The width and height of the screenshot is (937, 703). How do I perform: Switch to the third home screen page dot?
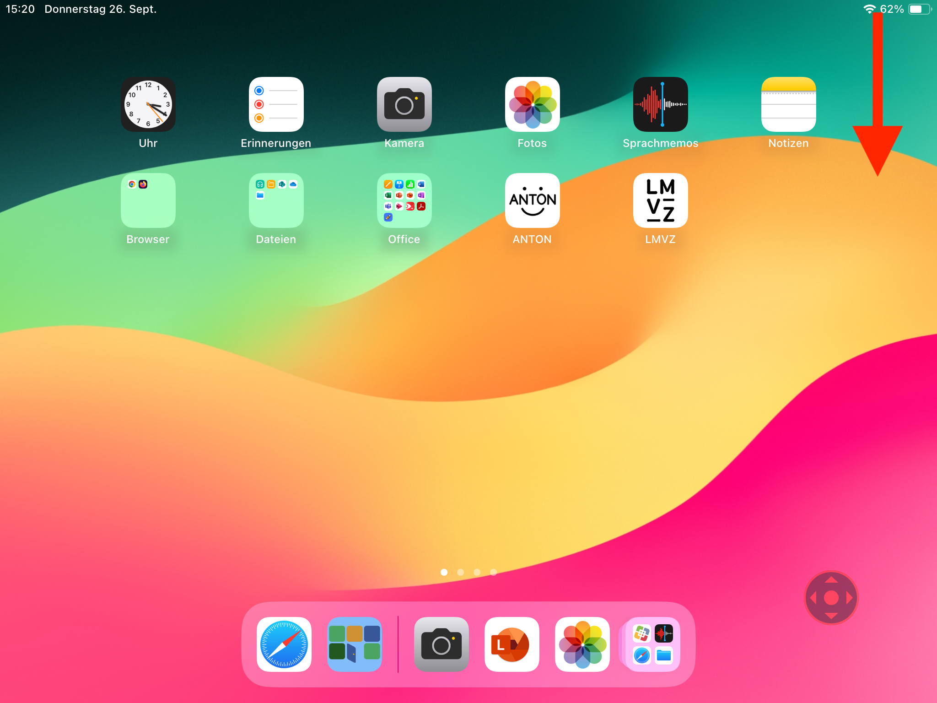(x=477, y=572)
